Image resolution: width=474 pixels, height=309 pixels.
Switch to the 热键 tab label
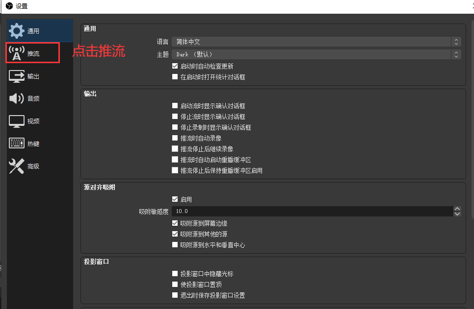click(x=33, y=144)
